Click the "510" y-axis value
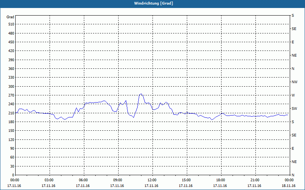Screen dimensions: 305x190 pos(11,24)
